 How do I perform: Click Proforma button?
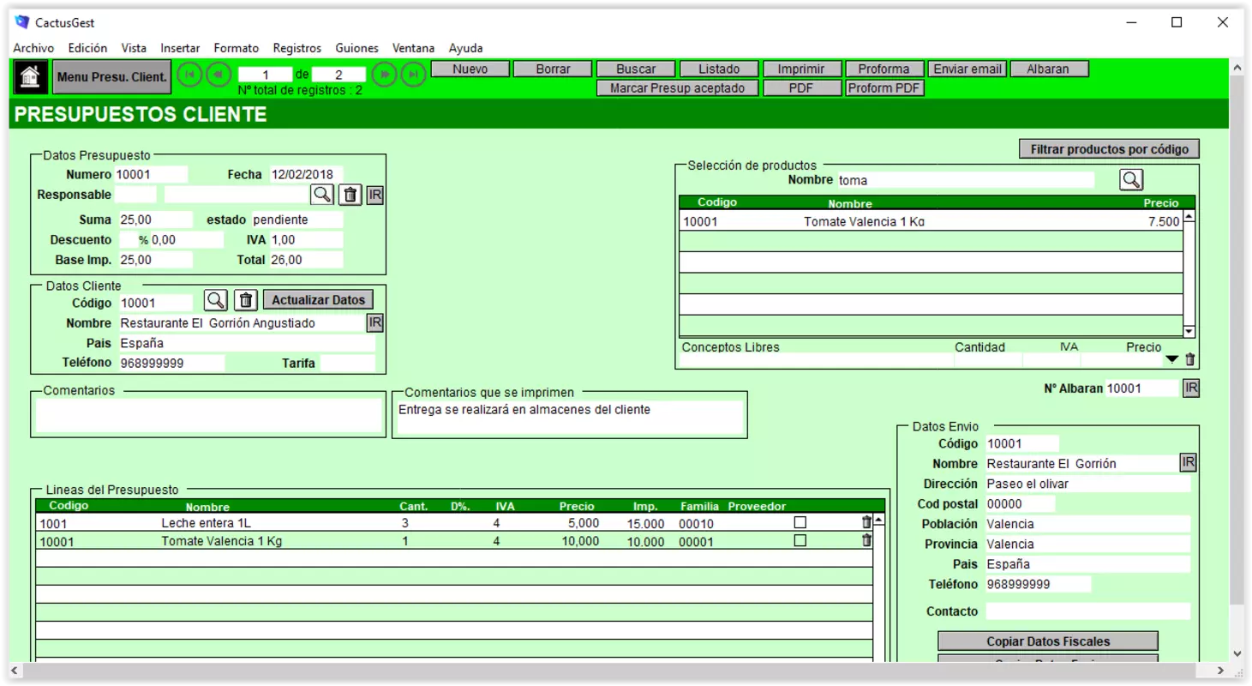coord(884,69)
